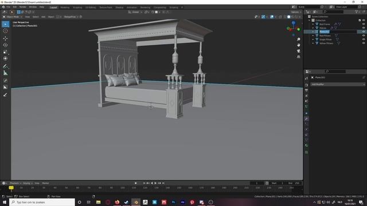Screen dimensions: 367x206
Task: Click the outliner search field
Action: coord(333,11)
